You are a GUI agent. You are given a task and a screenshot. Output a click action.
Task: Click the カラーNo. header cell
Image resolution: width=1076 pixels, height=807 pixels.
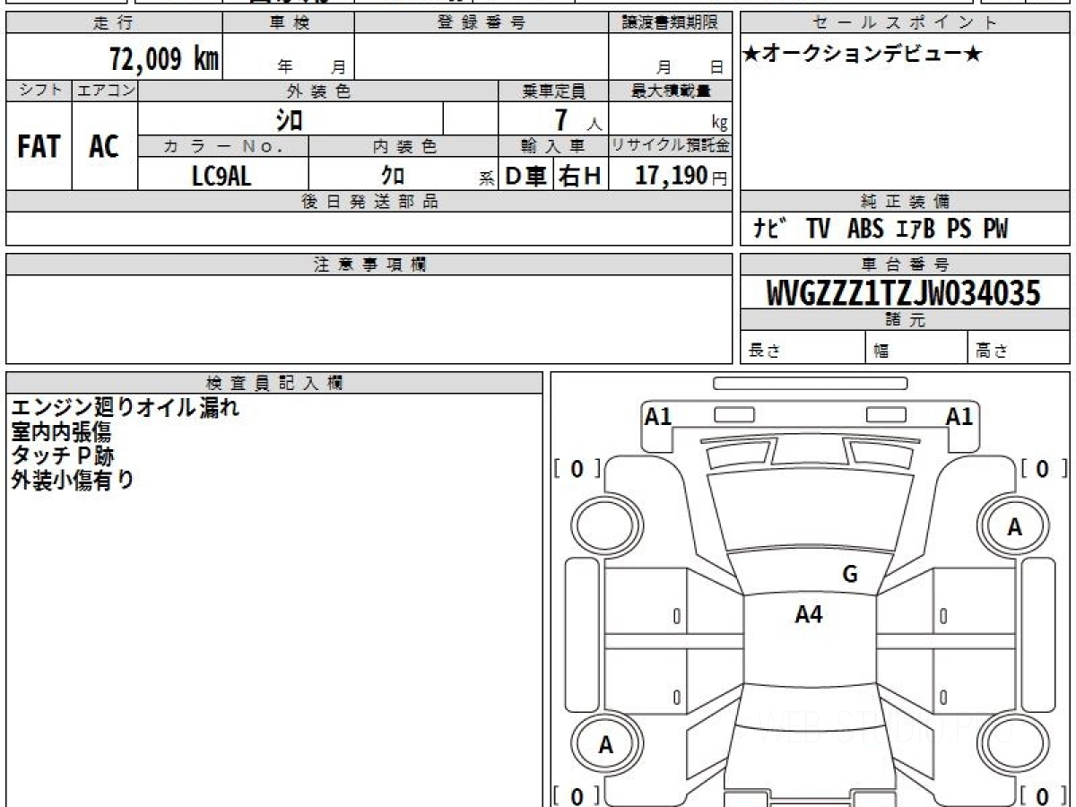[x=223, y=146]
